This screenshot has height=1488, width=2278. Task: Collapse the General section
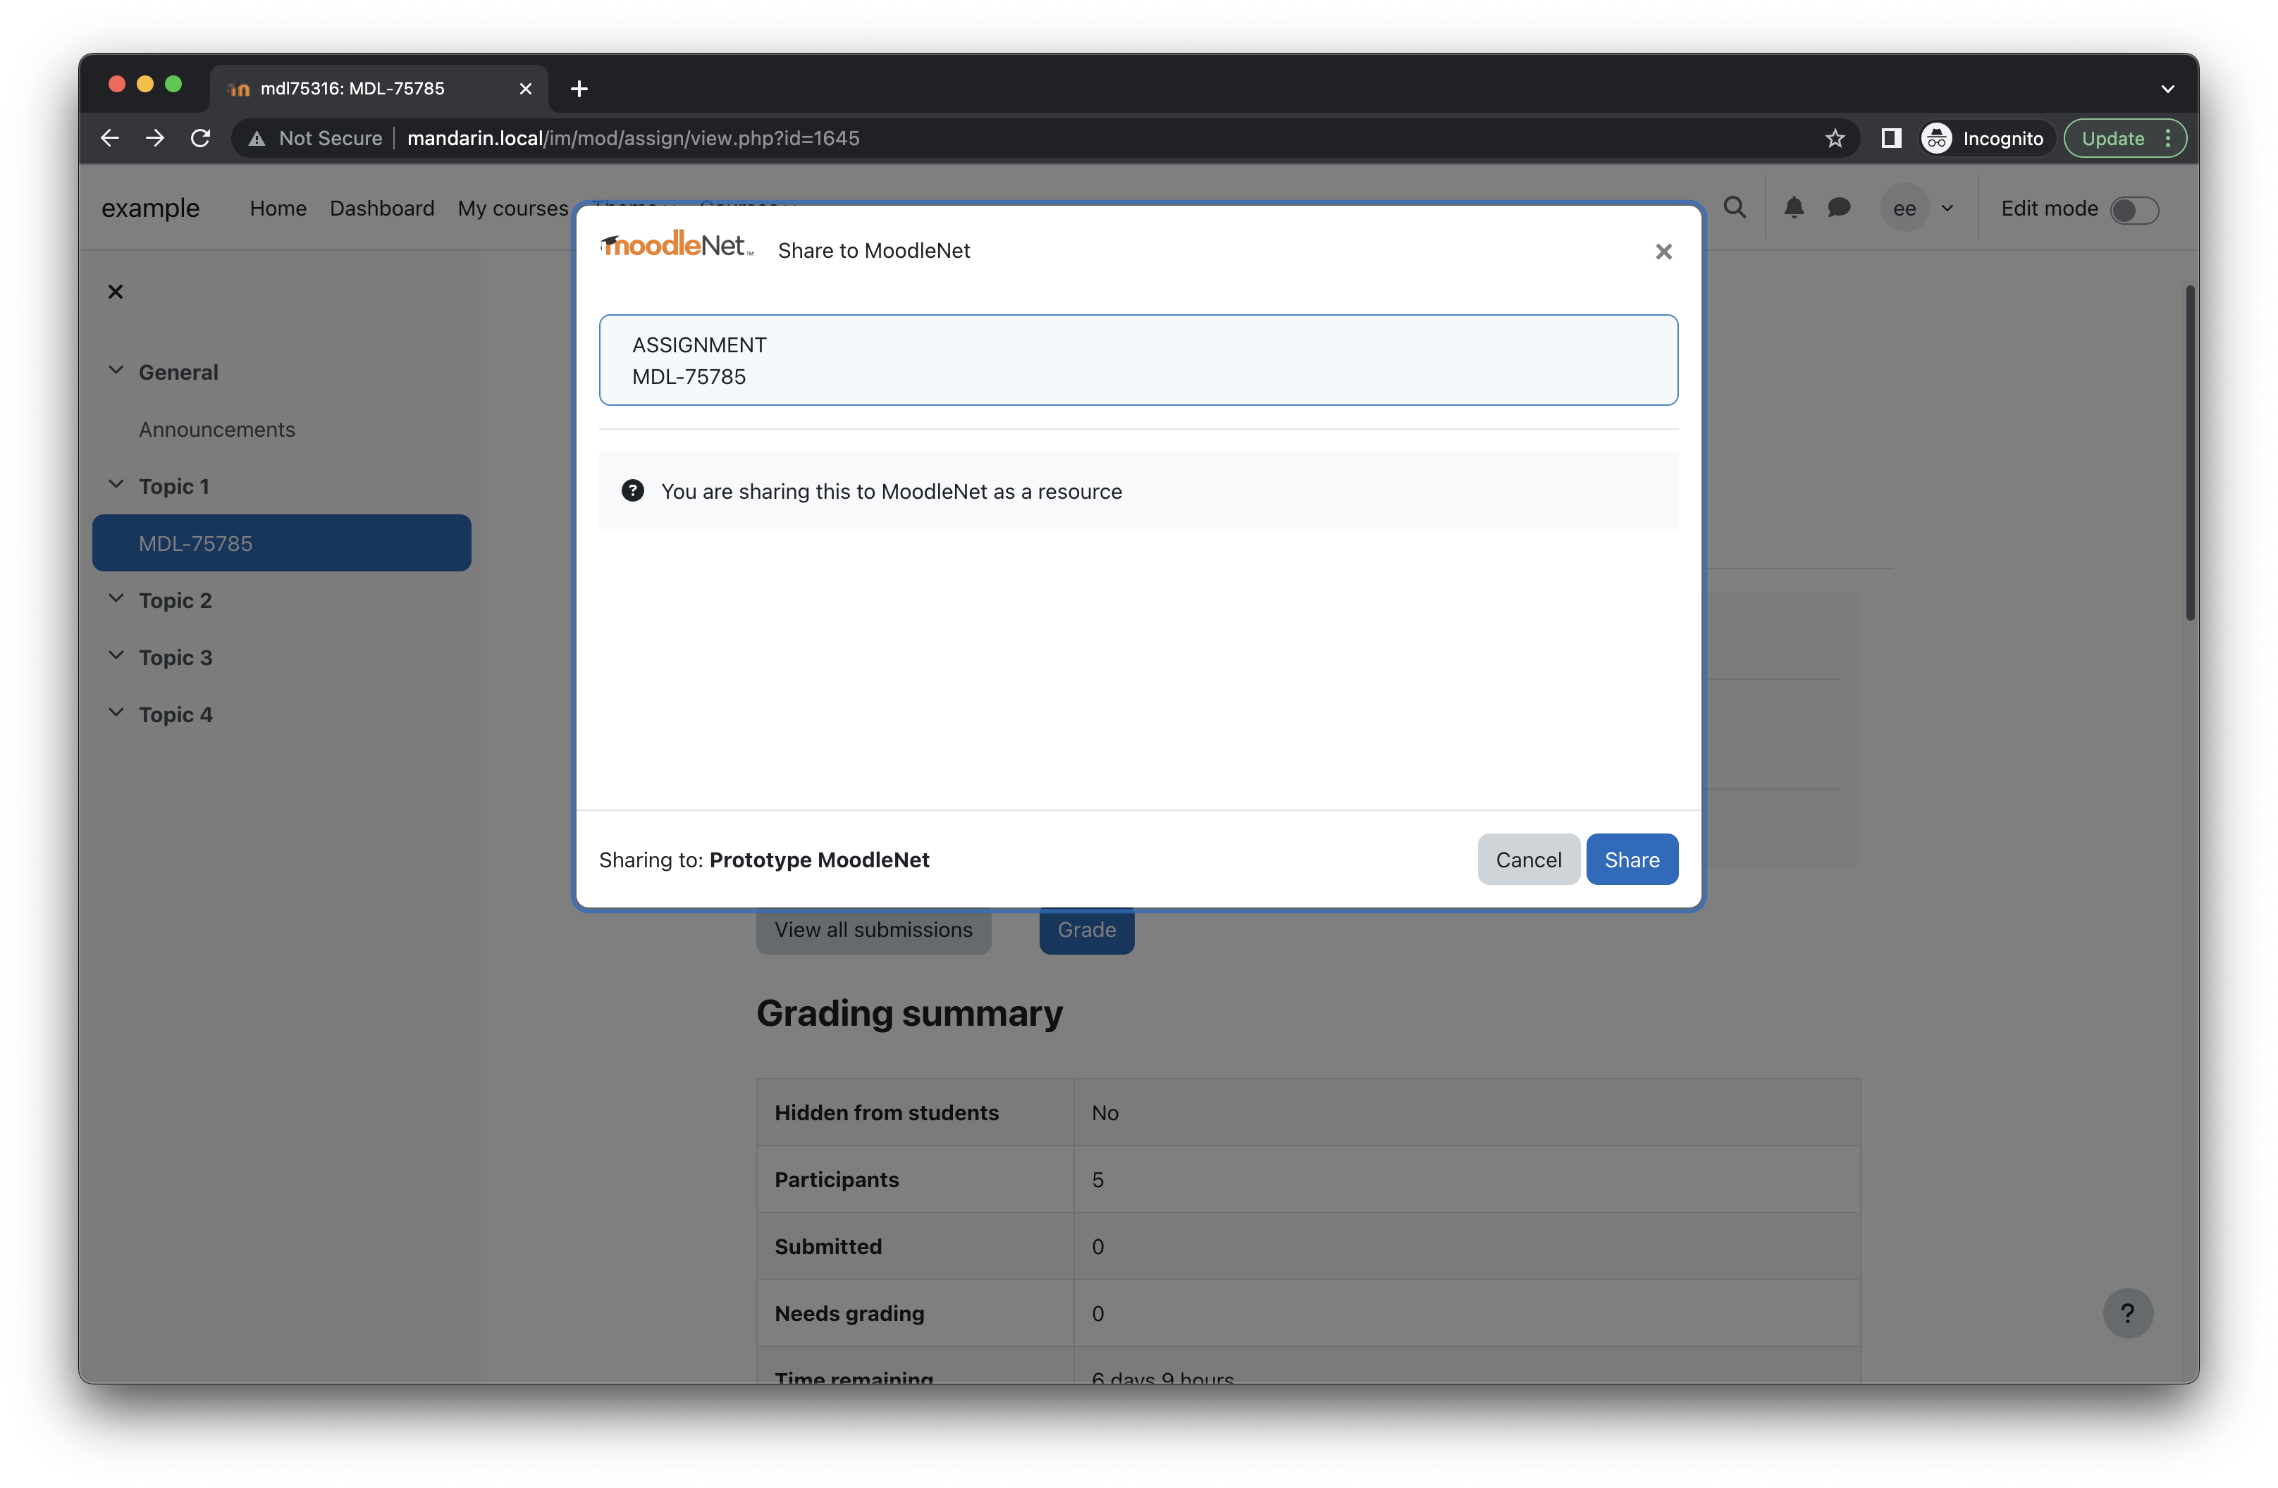click(116, 371)
